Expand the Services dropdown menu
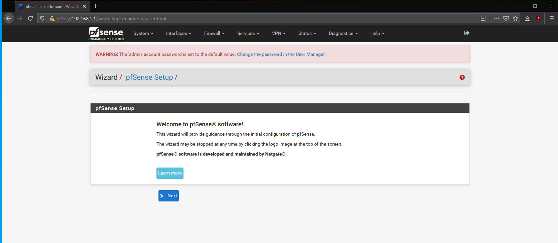Viewport: 558px width, 243px height. click(x=248, y=33)
